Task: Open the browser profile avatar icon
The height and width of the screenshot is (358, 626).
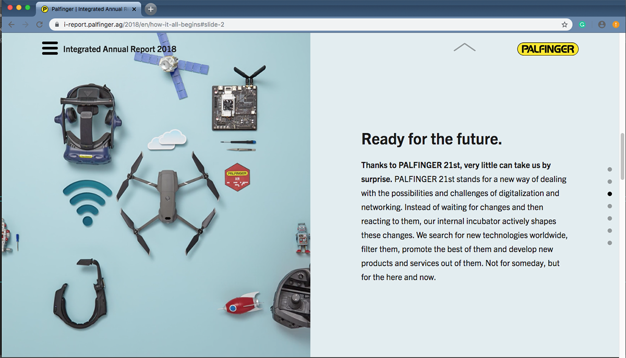Action: pyautogui.click(x=602, y=24)
